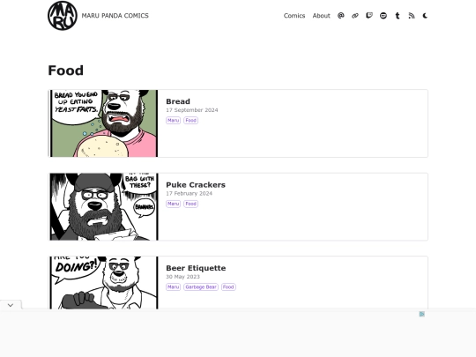The height and width of the screenshot is (357, 476).
Task: Open the Twitch channel icon
Action: pos(369,16)
